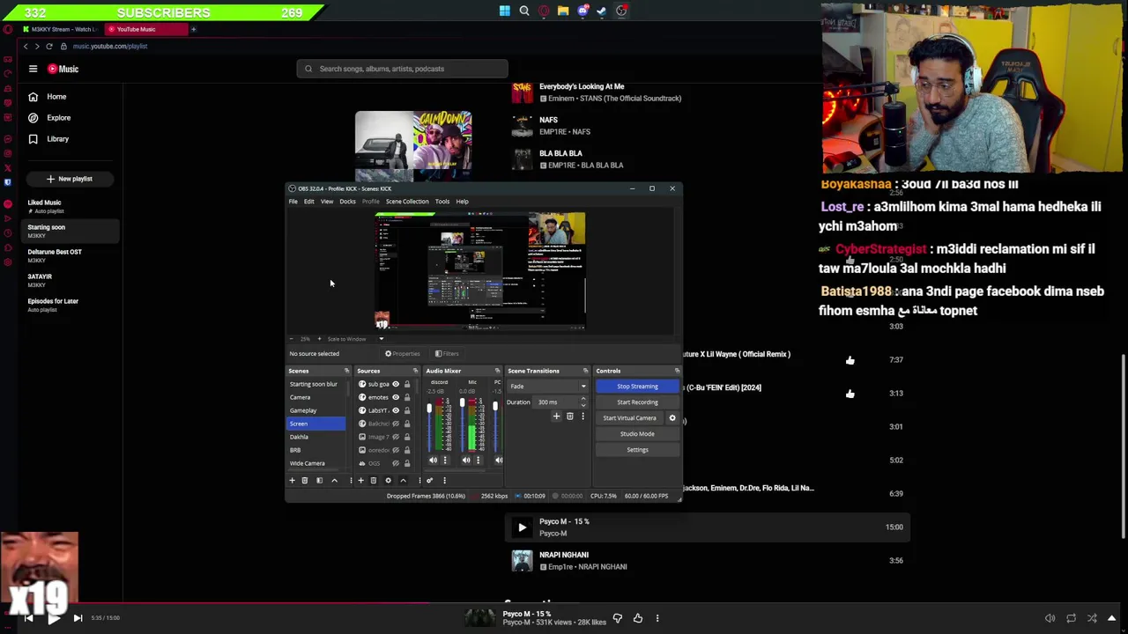This screenshot has height=634, width=1128.
Task: Like the current YouTube Music song
Action: pos(637,618)
